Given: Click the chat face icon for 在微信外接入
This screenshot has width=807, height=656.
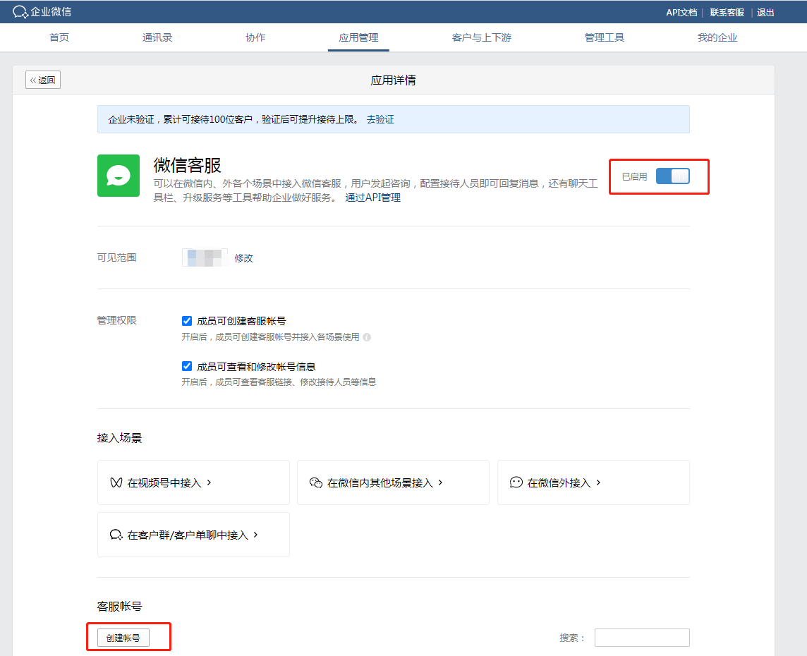Looking at the screenshot, I should (516, 482).
